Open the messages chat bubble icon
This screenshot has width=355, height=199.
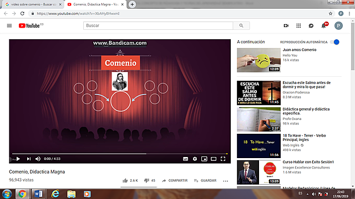click(311, 26)
